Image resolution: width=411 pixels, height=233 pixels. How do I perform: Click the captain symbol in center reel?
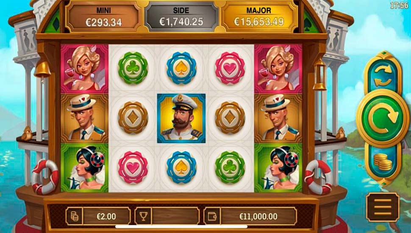pyautogui.click(x=181, y=119)
